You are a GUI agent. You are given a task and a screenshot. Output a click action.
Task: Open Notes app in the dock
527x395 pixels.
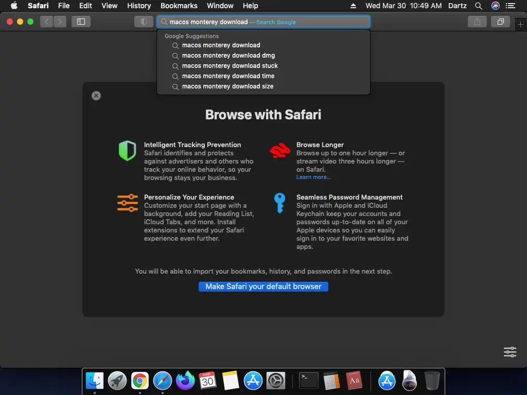230,381
